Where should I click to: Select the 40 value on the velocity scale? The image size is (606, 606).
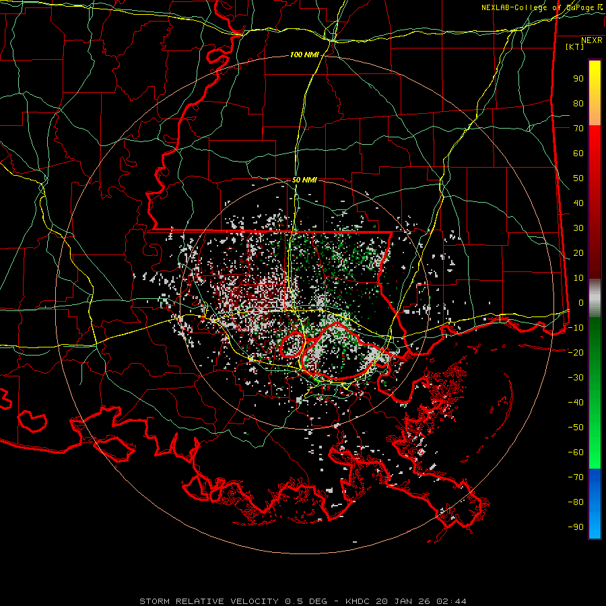coord(578,203)
